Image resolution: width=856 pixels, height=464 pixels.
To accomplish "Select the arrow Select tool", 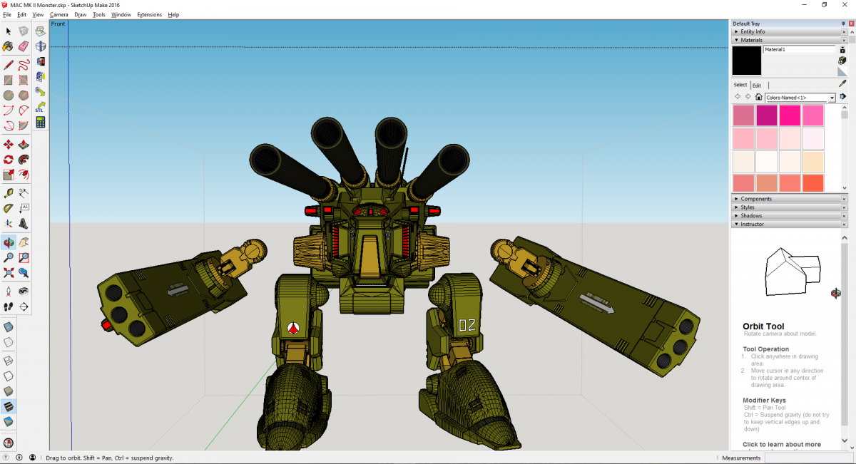I will [x=9, y=31].
